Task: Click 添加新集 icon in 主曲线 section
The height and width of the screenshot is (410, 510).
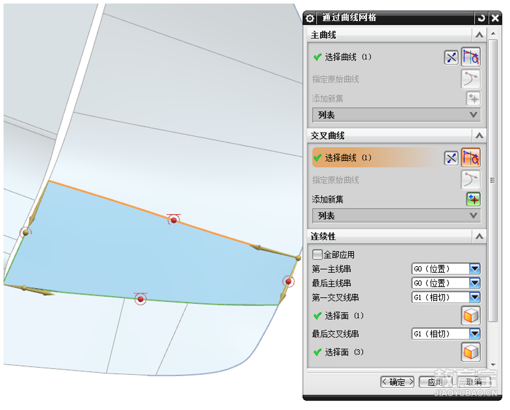Action: pos(473,99)
